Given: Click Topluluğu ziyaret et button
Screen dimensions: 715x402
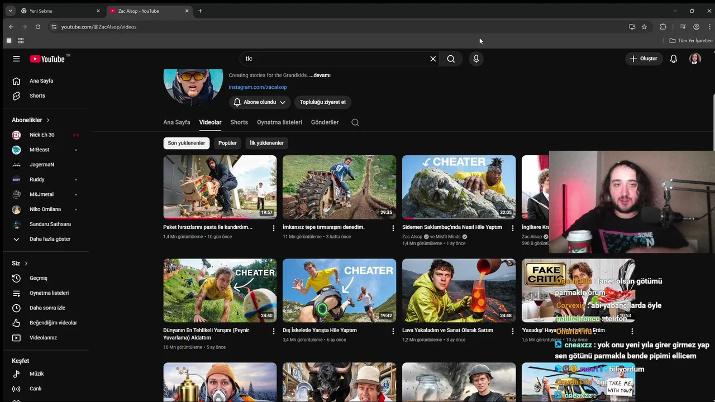Looking at the screenshot, I should (x=323, y=102).
